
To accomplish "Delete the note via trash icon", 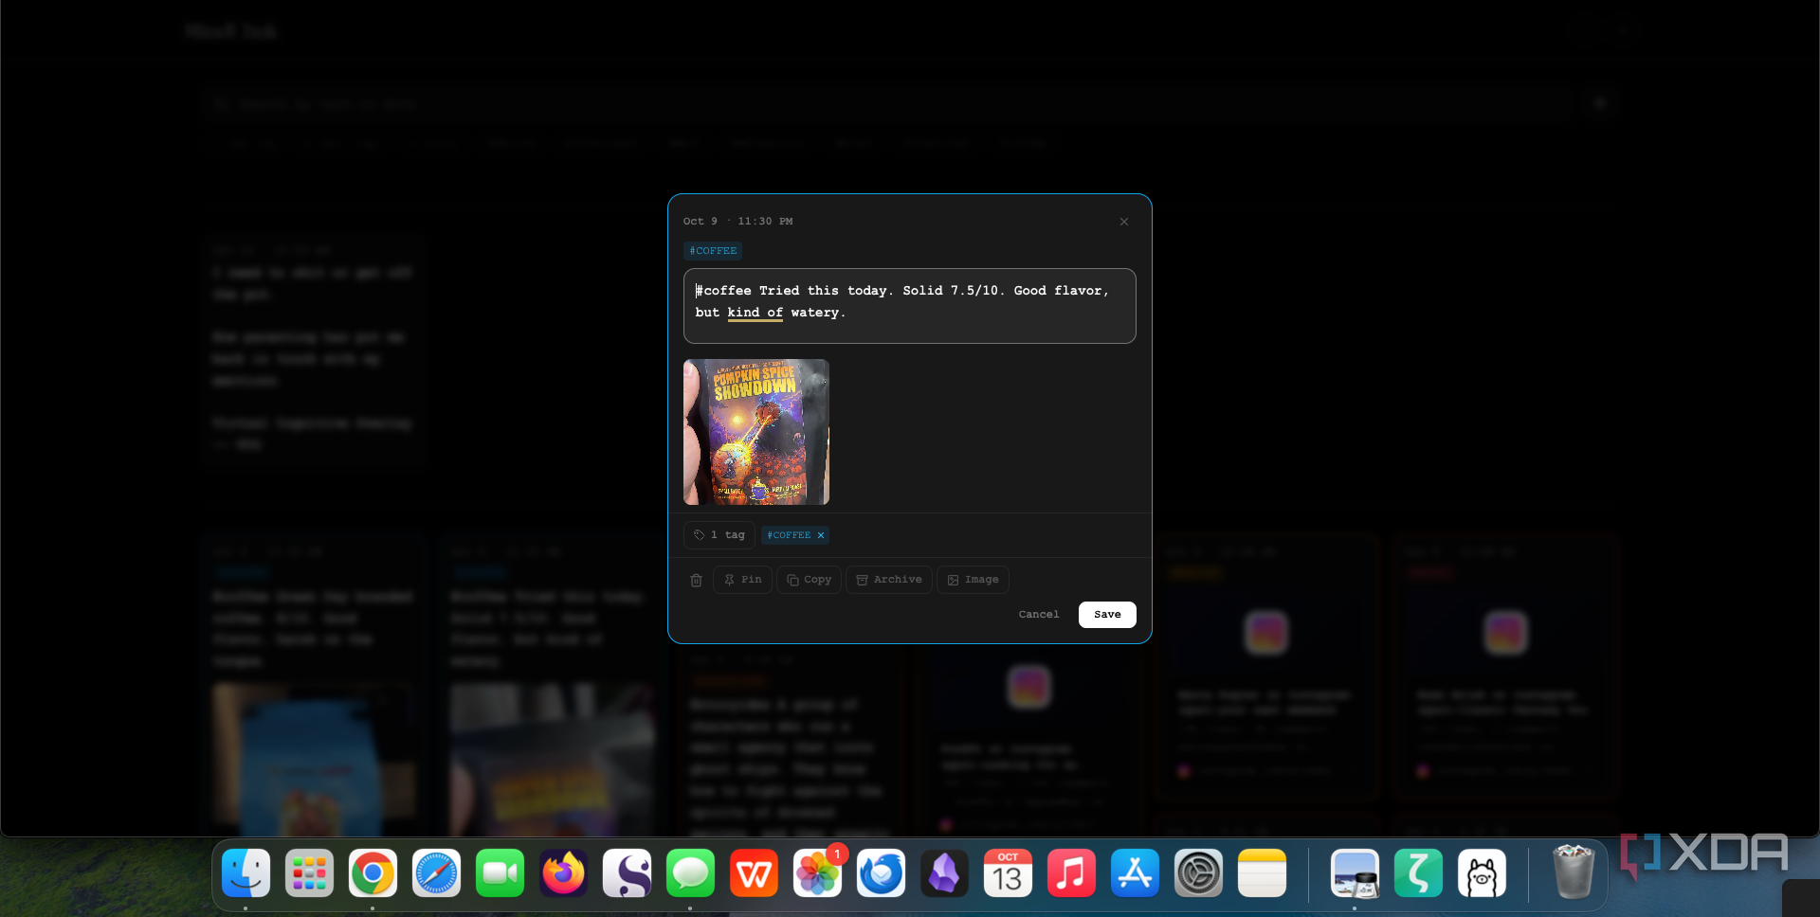I will coord(696,580).
